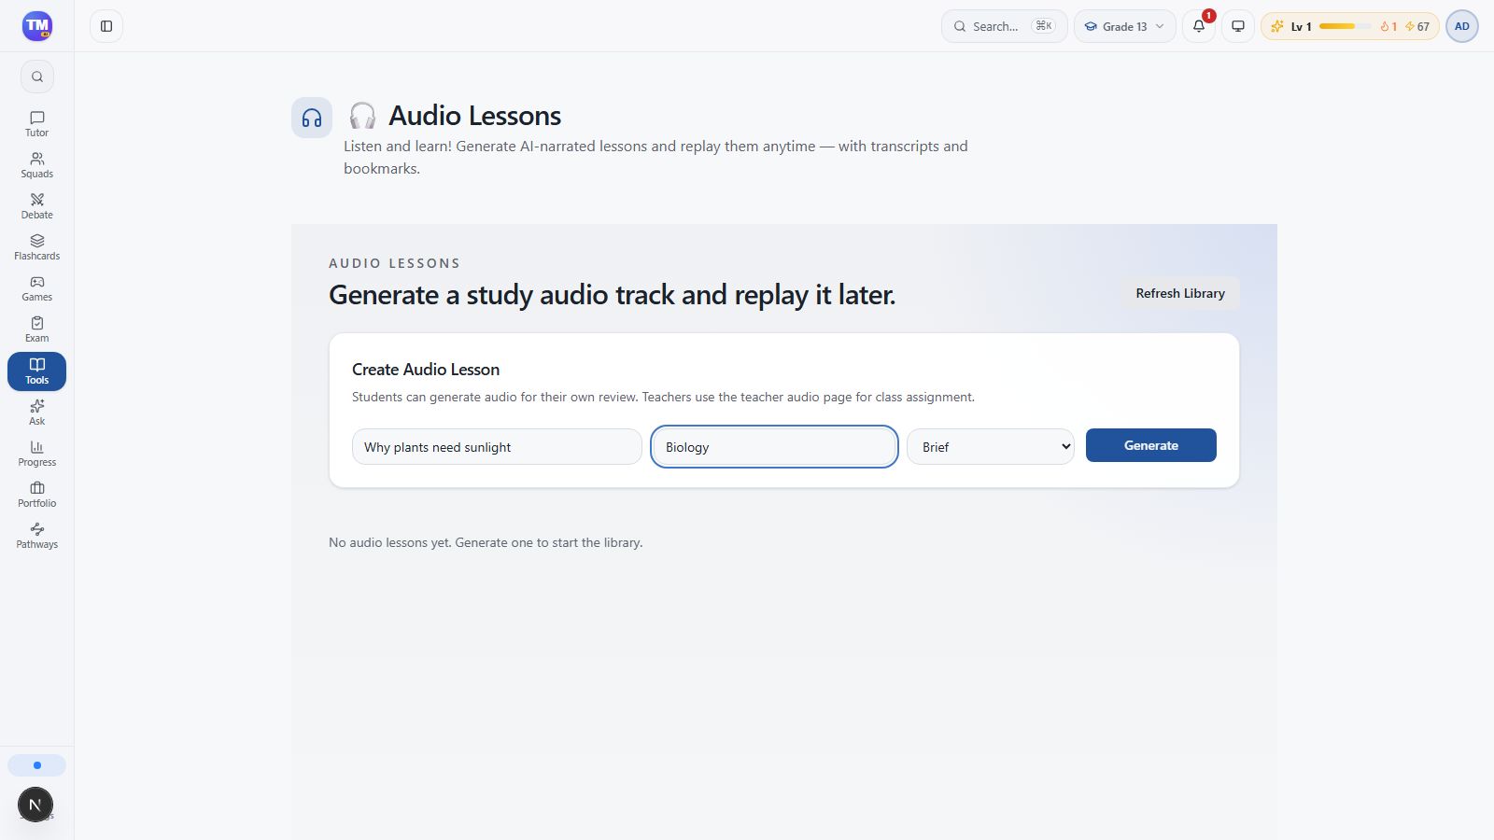Open the Tutor chat section
The height and width of the screenshot is (840, 1494).
click(37, 124)
